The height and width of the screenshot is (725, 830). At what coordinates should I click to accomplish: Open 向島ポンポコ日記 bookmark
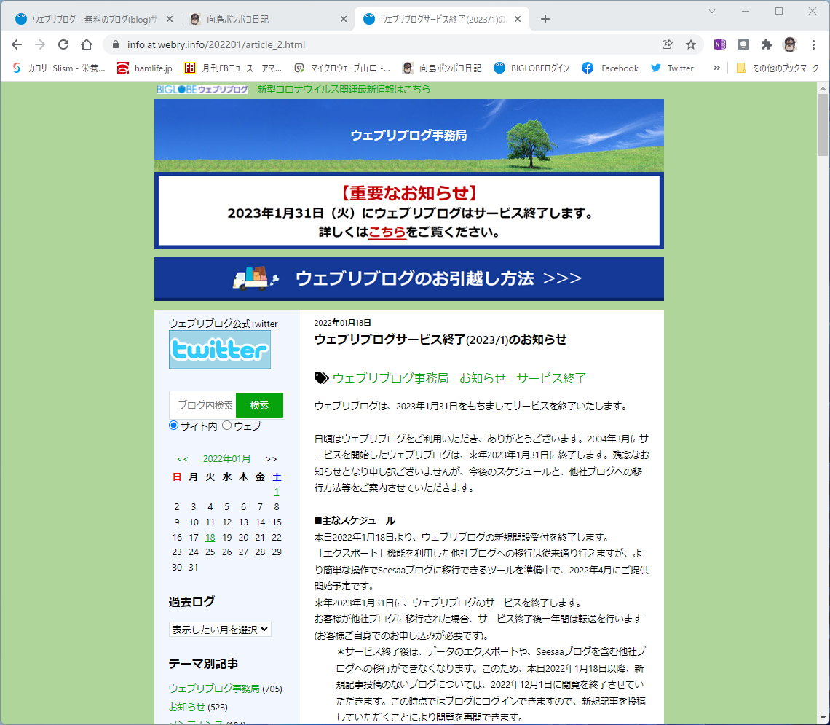(x=442, y=68)
